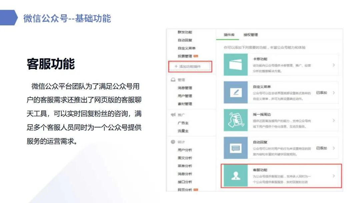Click the 添加功能插件 button in the sidebar

tap(190, 66)
